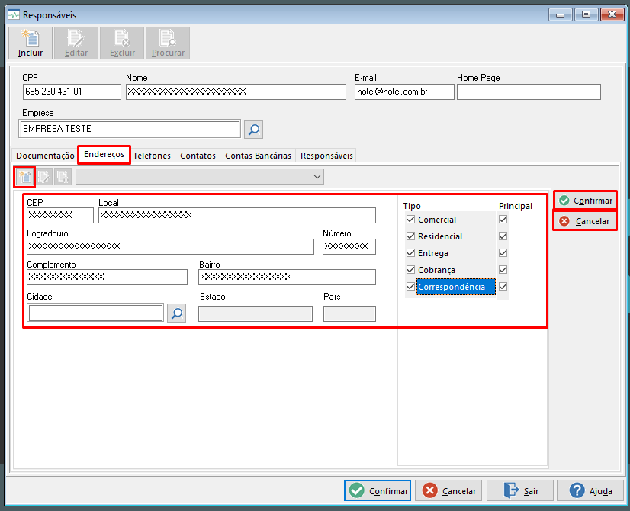This screenshot has height=511, width=630.
Task: Click the Sair button
Action: [520, 490]
